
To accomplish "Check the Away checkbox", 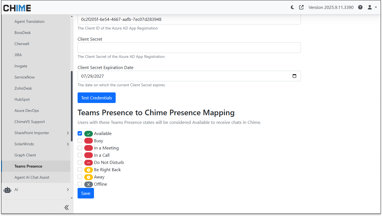I will 80,177.
